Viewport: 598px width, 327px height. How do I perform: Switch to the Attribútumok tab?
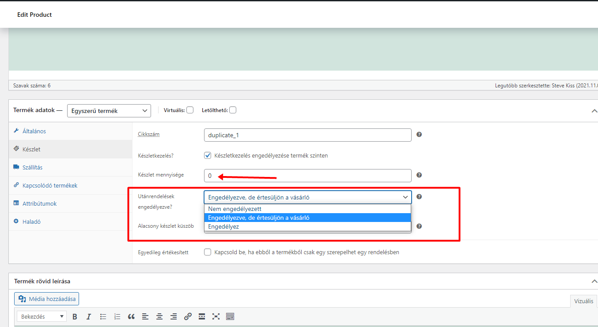coord(39,203)
